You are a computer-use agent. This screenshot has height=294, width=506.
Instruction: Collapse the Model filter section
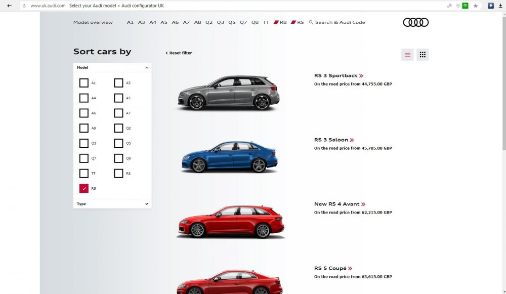(x=147, y=67)
